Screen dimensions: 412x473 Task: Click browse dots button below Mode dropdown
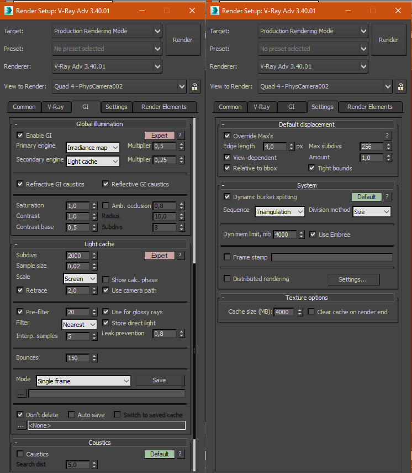pyautogui.click(x=21, y=393)
